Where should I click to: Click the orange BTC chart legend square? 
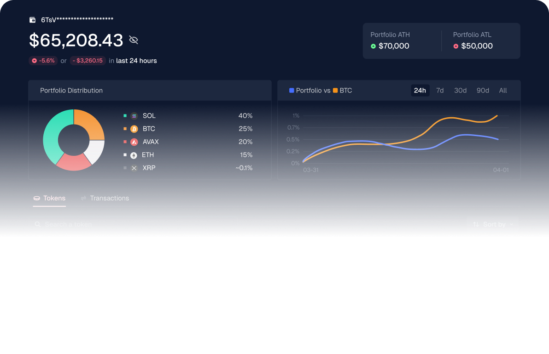tap(335, 91)
